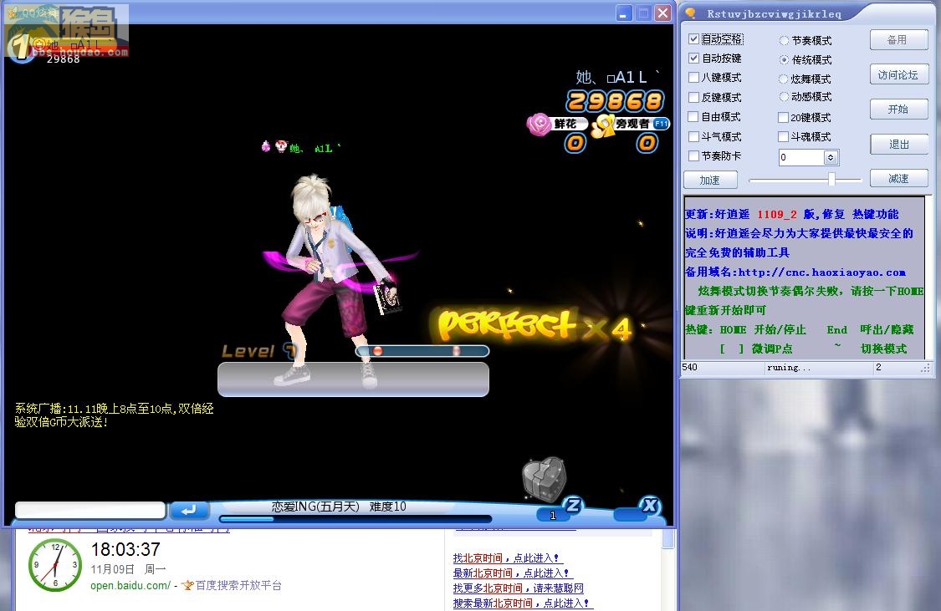Activate the X item slot button
This screenshot has height=611, width=941.
pyautogui.click(x=650, y=505)
